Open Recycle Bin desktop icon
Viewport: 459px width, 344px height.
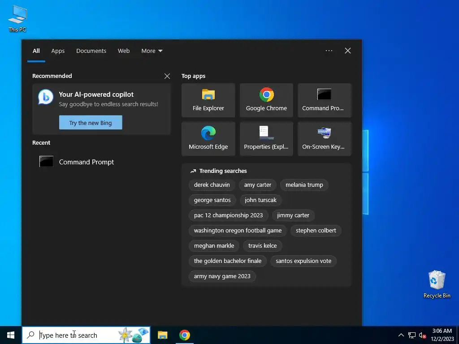[437, 284]
